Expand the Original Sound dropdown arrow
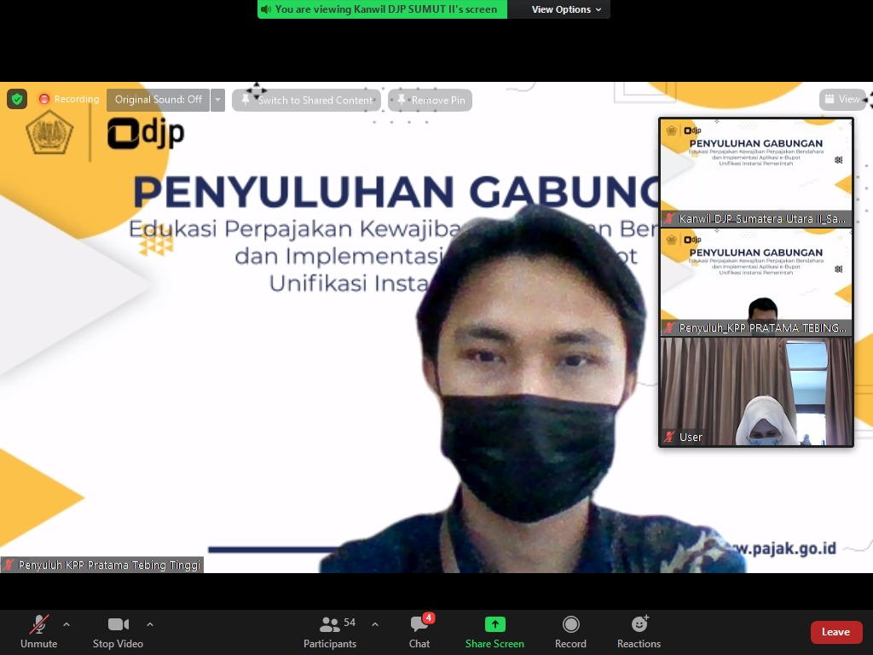The width and height of the screenshot is (873, 655). [x=218, y=100]
